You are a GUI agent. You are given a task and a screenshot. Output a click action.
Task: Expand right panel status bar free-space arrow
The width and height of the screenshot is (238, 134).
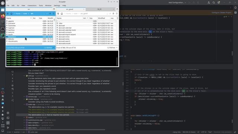tap(117, 48)
